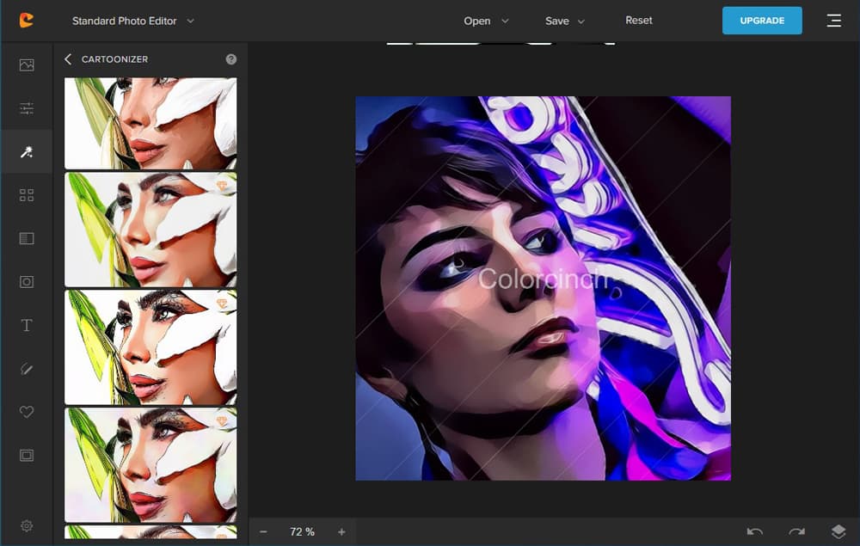Viewport: 860px width, 546px height.
Task: Open the Graphics heart panel
Action: click(x=27, y=412)
